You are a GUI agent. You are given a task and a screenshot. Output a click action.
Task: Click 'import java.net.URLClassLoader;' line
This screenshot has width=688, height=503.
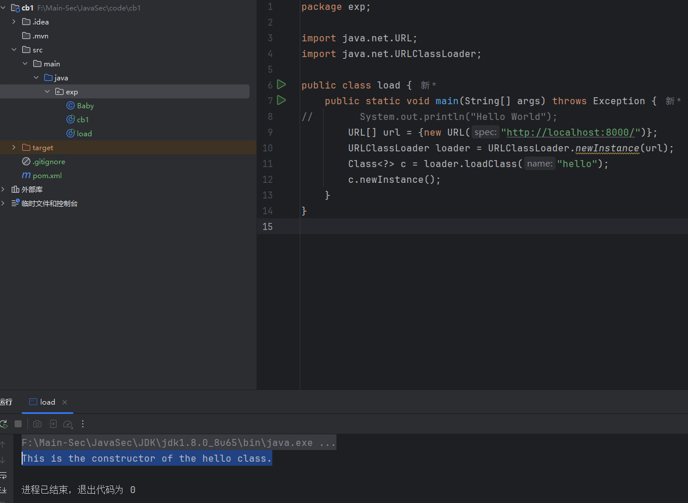[x=391, y=54]
